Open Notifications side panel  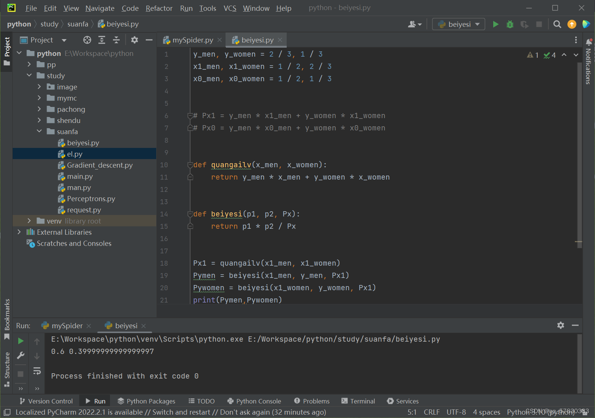(x=589, y=62)
